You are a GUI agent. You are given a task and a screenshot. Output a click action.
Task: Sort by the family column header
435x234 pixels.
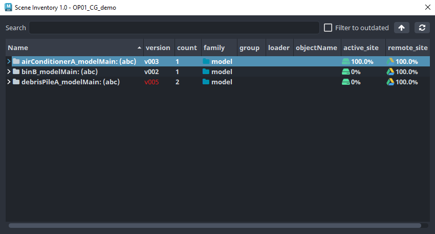[x=219, y=48]
